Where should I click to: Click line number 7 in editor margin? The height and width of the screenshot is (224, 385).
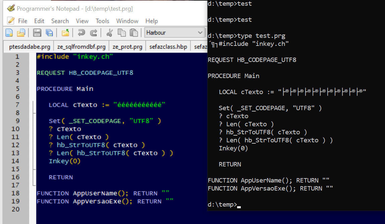coord(17,105)
